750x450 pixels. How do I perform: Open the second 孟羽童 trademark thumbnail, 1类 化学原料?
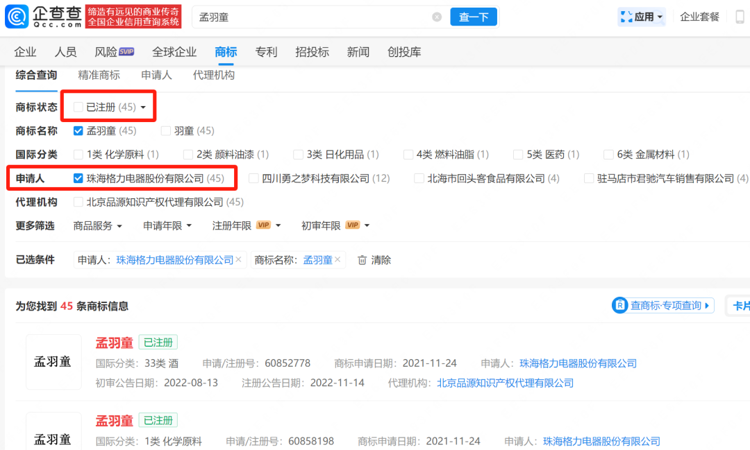[53, 431]
